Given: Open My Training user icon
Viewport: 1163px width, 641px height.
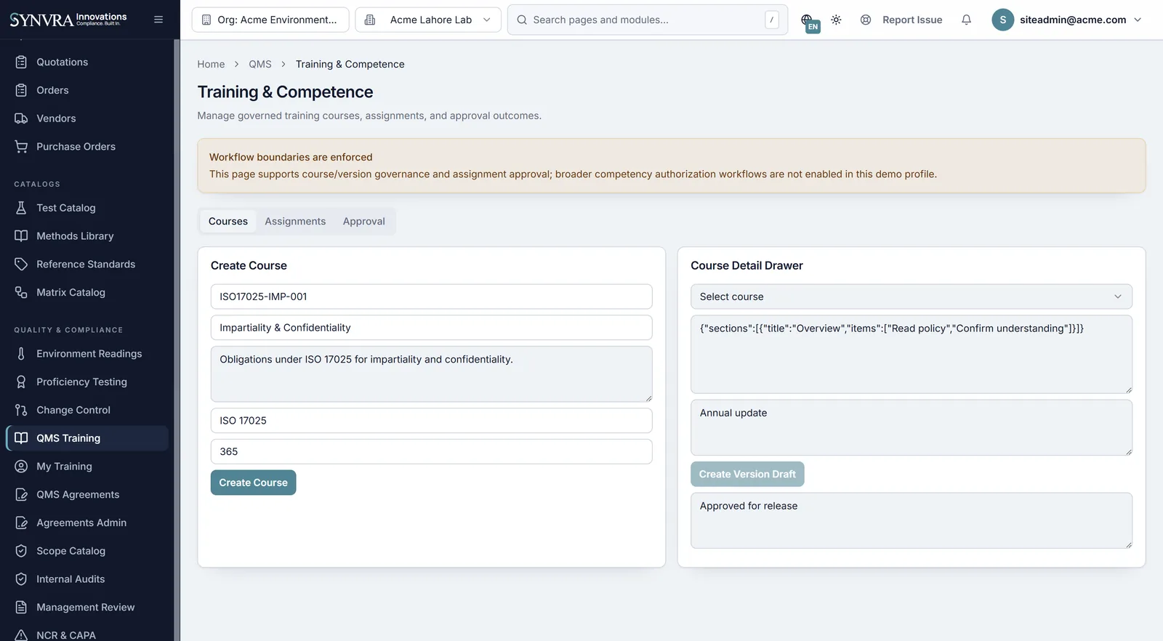Looking at the screenshot, I should click(21, 467).
